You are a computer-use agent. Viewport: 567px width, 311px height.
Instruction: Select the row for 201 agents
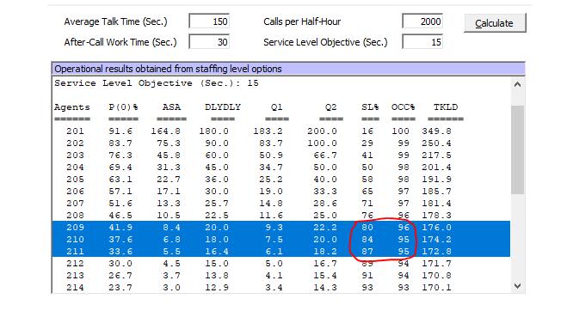(x=281, y=131)
